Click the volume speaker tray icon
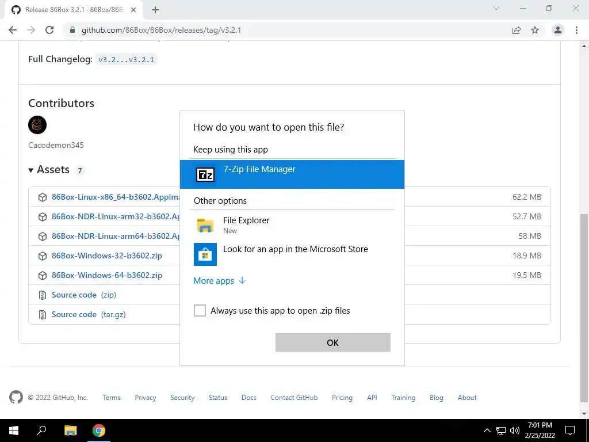The width and height of the screenshot is (589, 442). [x=515, y=430]
